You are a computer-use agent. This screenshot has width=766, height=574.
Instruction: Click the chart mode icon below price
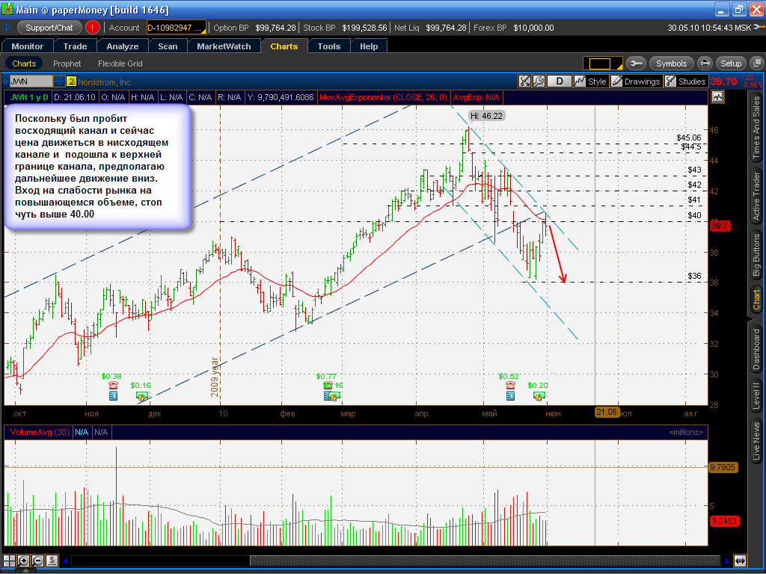(717, 96)
